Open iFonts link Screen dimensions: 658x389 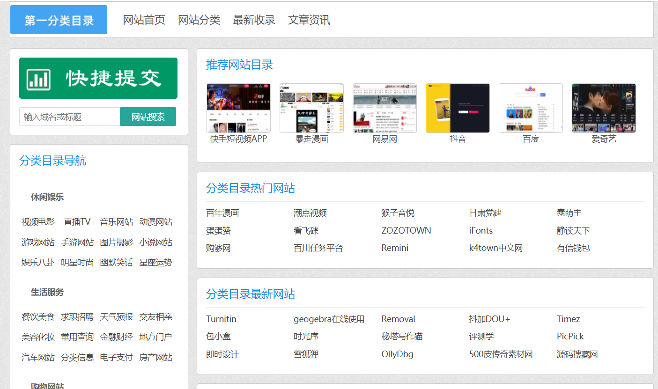pos(481,231)
